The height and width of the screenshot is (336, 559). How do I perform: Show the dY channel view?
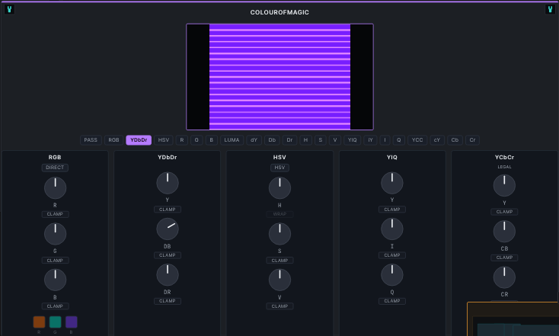[x=254, y=140]
